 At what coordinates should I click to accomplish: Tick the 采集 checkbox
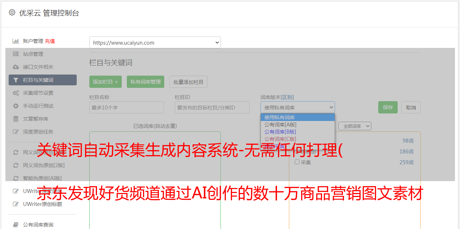point(297,162)
